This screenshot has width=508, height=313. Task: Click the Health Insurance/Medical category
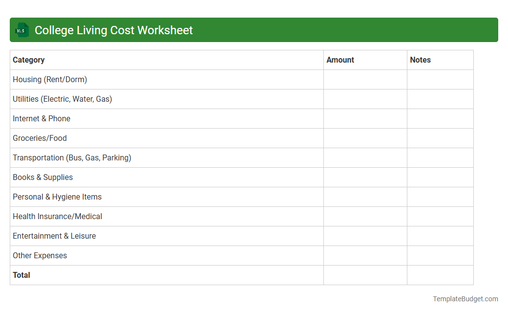click(x=57, y=216)
